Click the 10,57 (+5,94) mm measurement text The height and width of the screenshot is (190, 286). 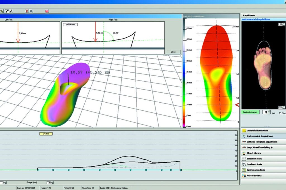coord(90,72)
